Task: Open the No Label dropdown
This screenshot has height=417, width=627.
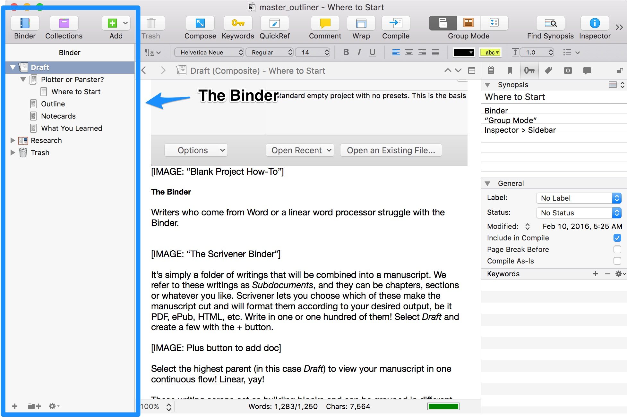Action: [579, 198]
